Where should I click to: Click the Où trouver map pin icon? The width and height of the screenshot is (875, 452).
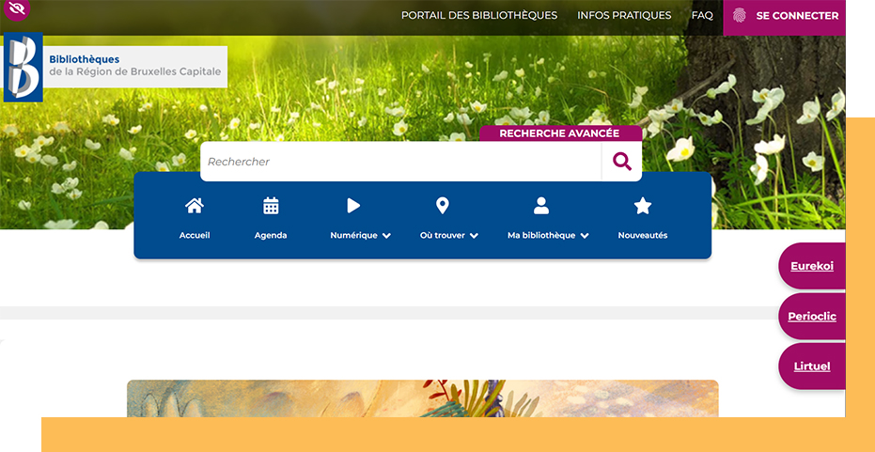point(442,206)
